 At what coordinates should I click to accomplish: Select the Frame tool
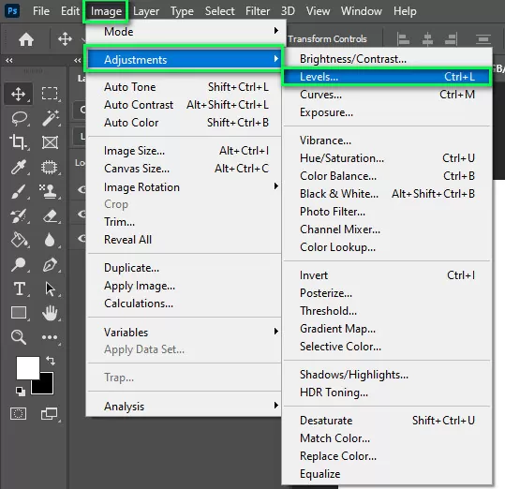[x=50, y=142]
